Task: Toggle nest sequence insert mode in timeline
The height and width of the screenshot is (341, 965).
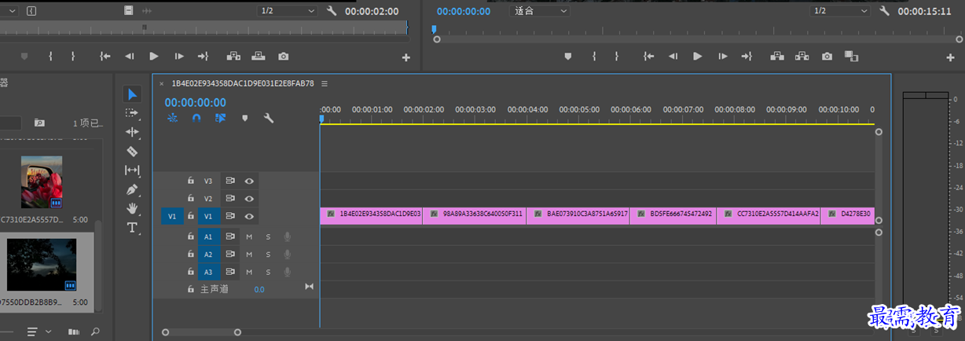Action: (x=173, y=118)
